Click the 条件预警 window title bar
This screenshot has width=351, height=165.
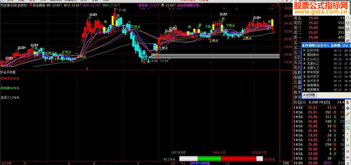coord(326,45)
